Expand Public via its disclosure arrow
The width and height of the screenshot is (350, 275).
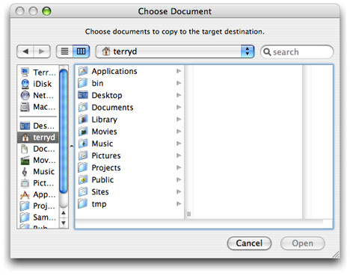click(x=179, y=179)
